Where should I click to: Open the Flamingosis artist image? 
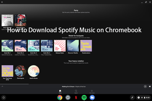(x=20, y=71)
